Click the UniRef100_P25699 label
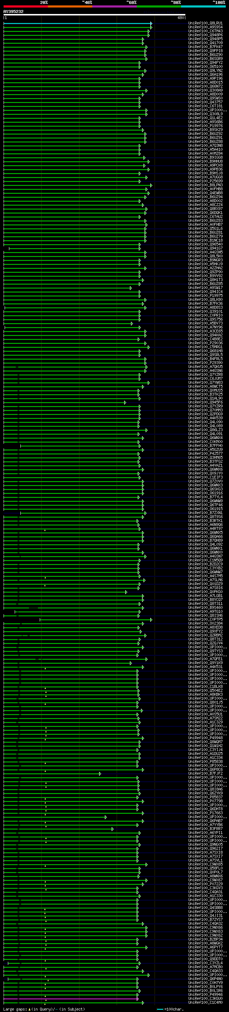 pyautogui.click(x=205, y=181)
